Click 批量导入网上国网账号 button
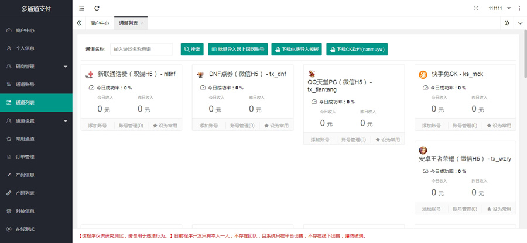527x243 pixels. click(x=237, y=50)
